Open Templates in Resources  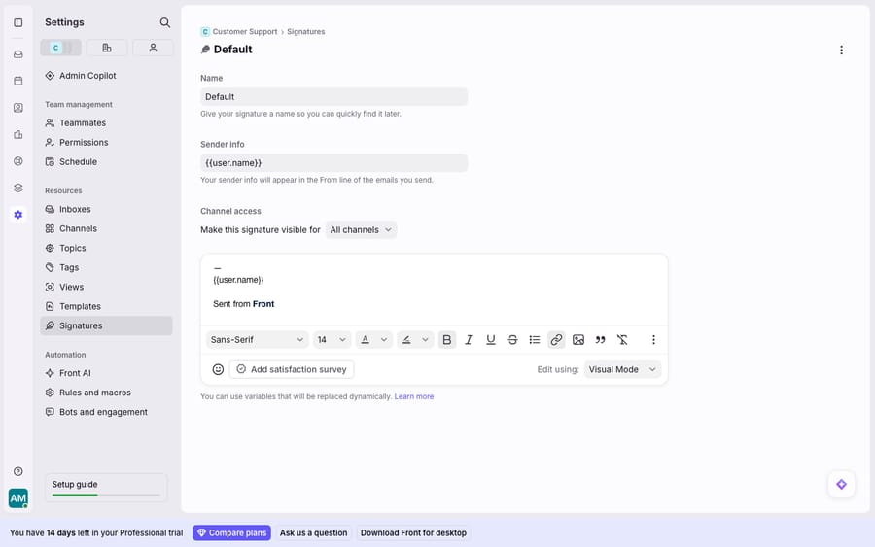pos(106,306)
